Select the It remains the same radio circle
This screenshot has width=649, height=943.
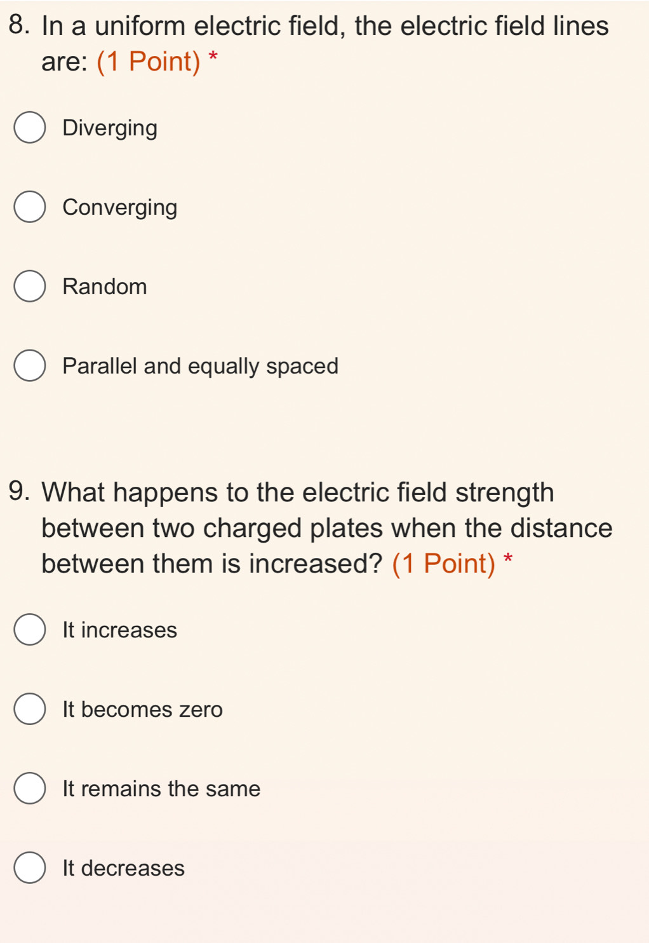pos(30,789)
